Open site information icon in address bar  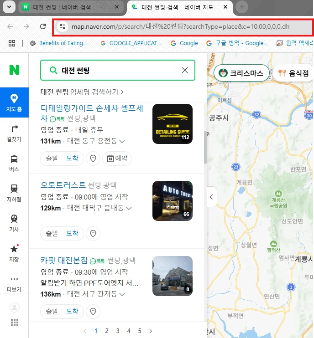[x=63, y=26]
